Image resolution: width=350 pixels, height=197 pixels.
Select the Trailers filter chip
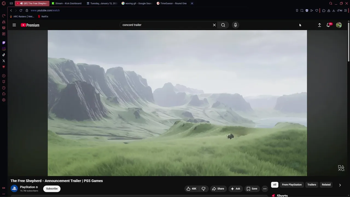(312, 185)
